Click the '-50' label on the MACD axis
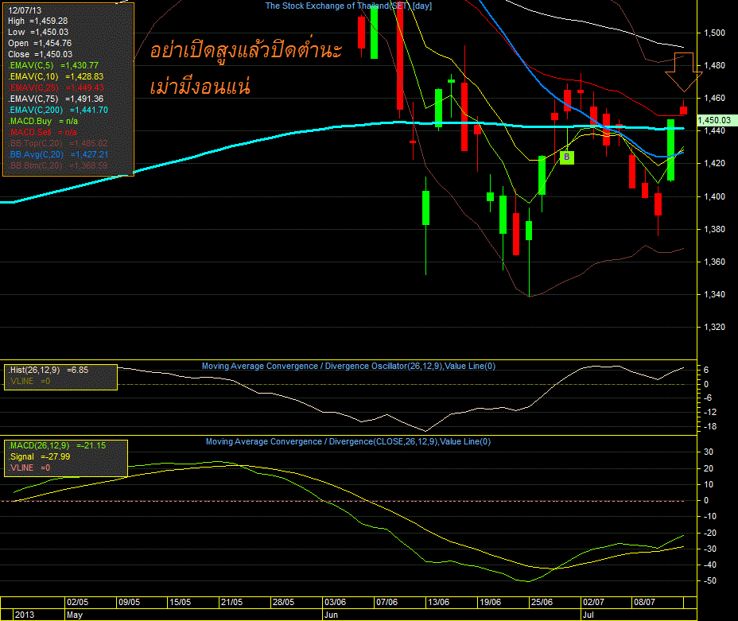The image size is (738, 621). (x=710, y=581)
